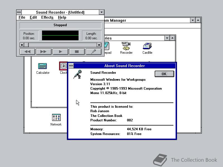The height and width of the screenshot is (167, 223).
Task: Click the black waveform display
Action: click(x=60, y=36)
